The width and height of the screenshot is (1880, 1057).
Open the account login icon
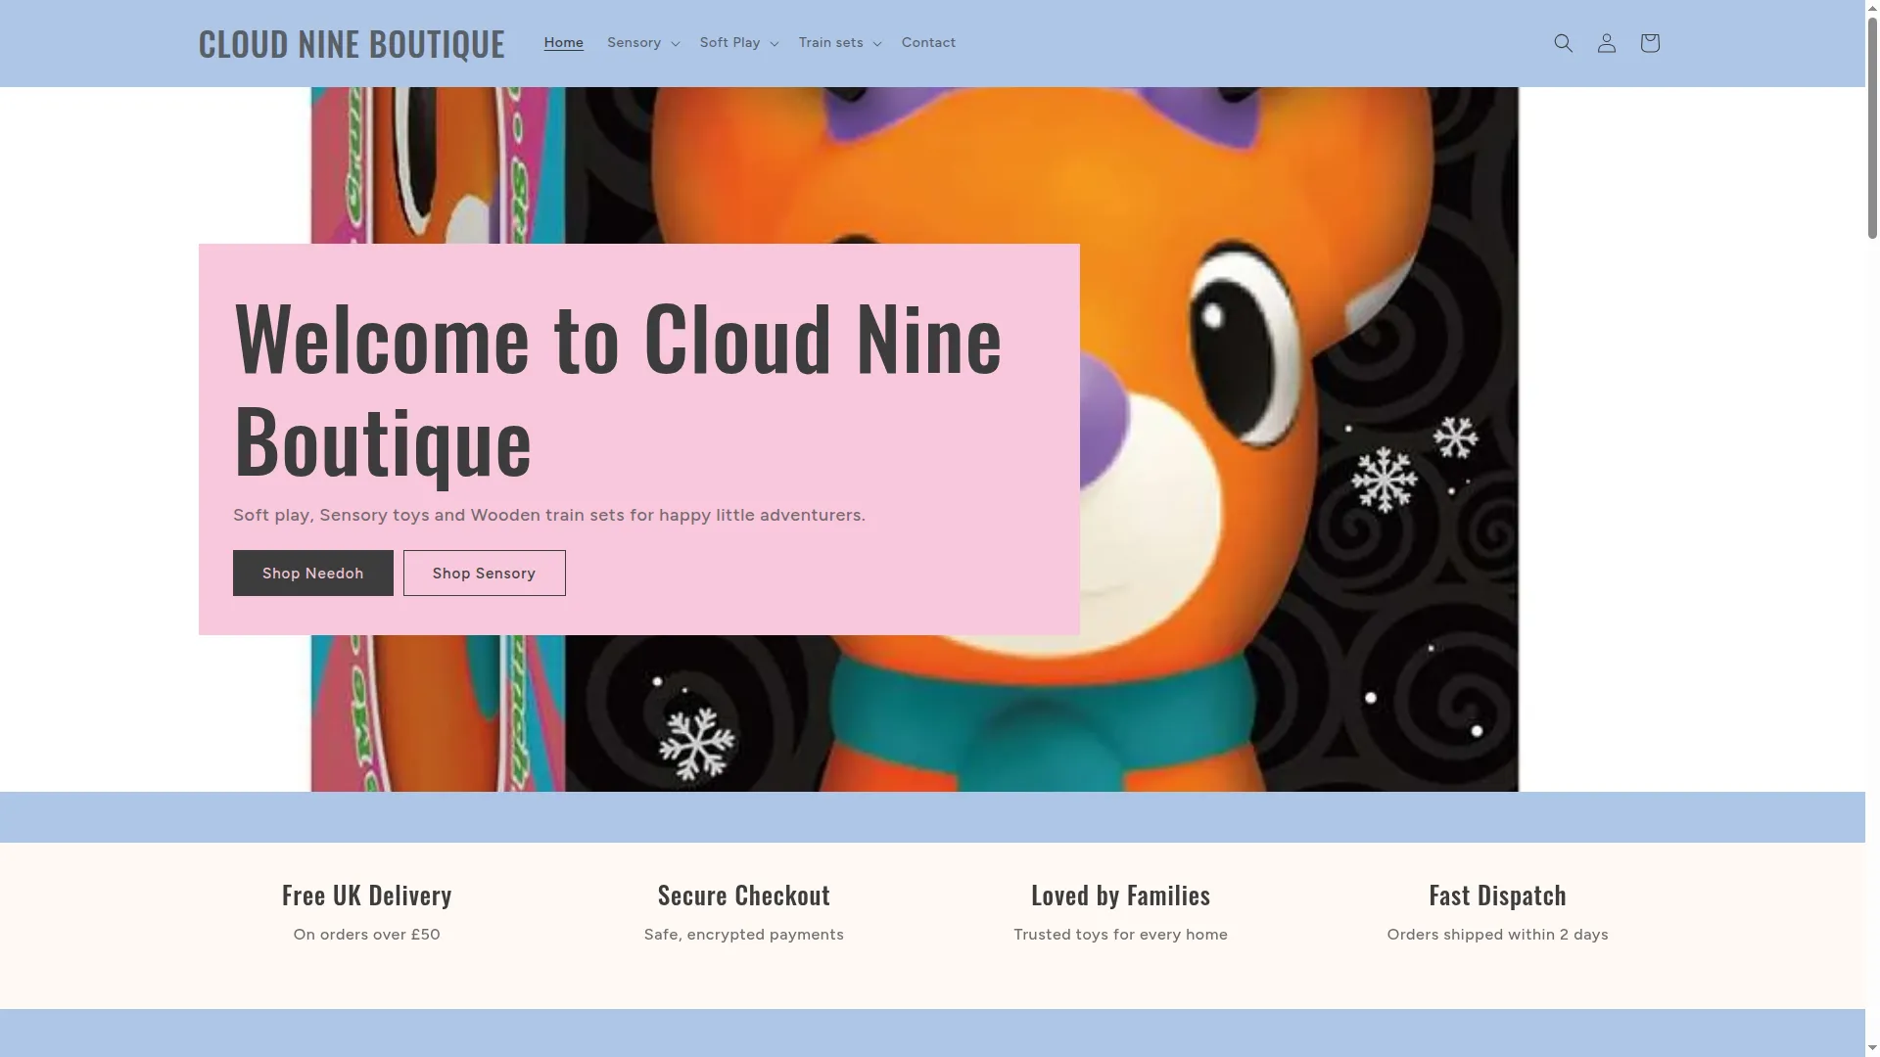(1606, 43)
